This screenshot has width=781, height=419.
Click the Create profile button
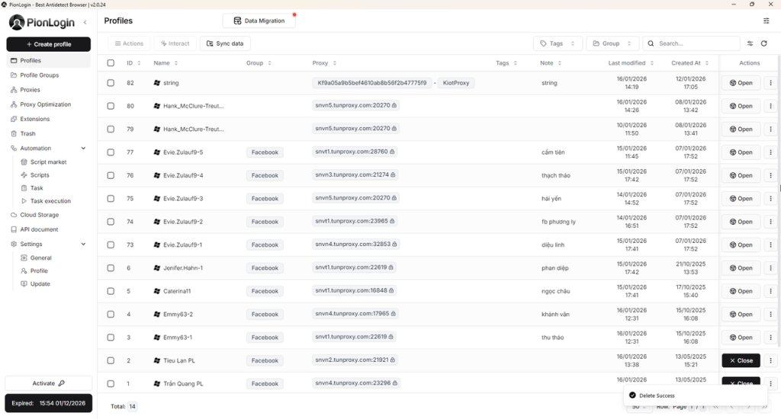coord(49,44)
